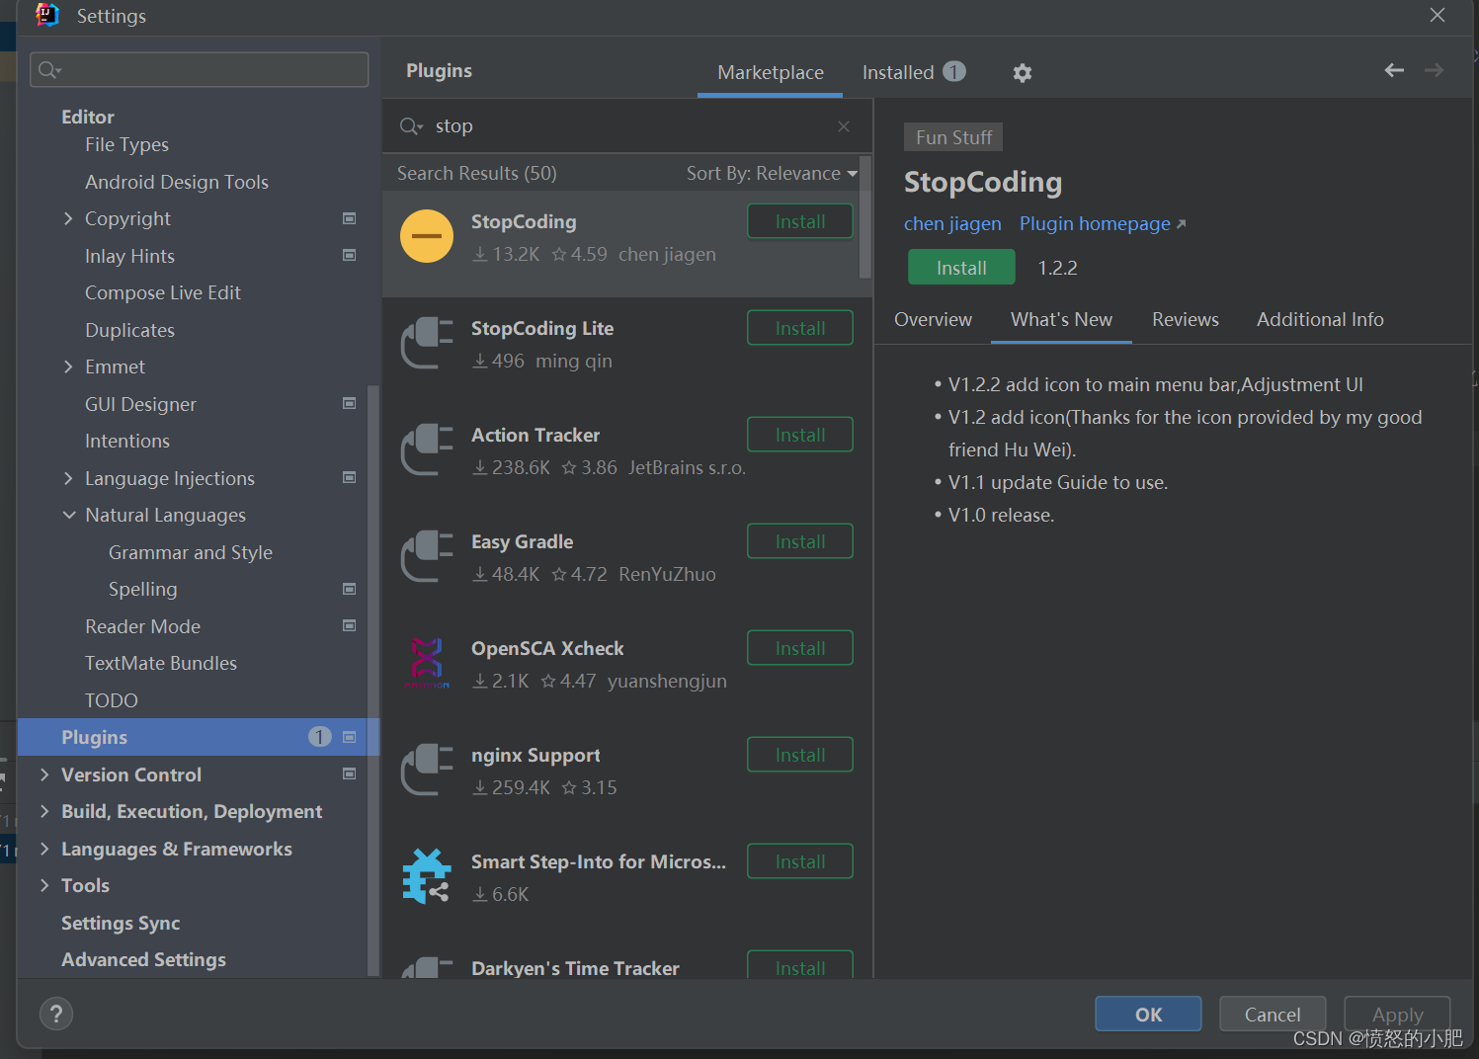Click the project-level icon beside GUI Designer
The width and height of the screenshot is (1479, 1059).
(349, 403)
